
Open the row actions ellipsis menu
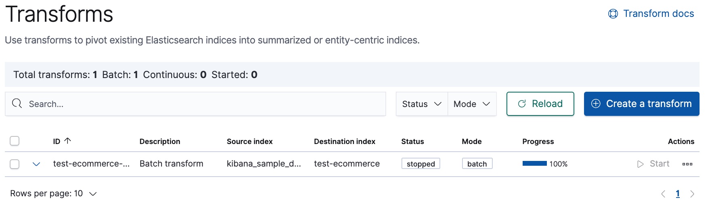(x=687, y=164)
